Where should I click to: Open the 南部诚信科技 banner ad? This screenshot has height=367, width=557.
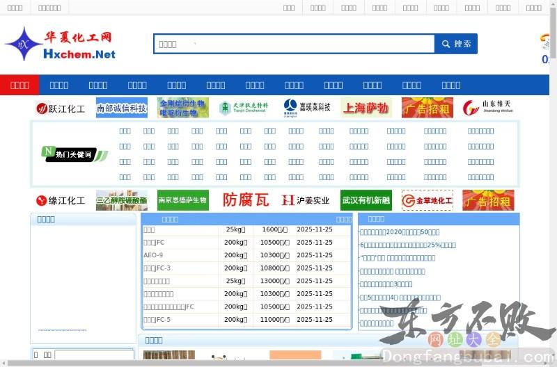coord(121,108)
